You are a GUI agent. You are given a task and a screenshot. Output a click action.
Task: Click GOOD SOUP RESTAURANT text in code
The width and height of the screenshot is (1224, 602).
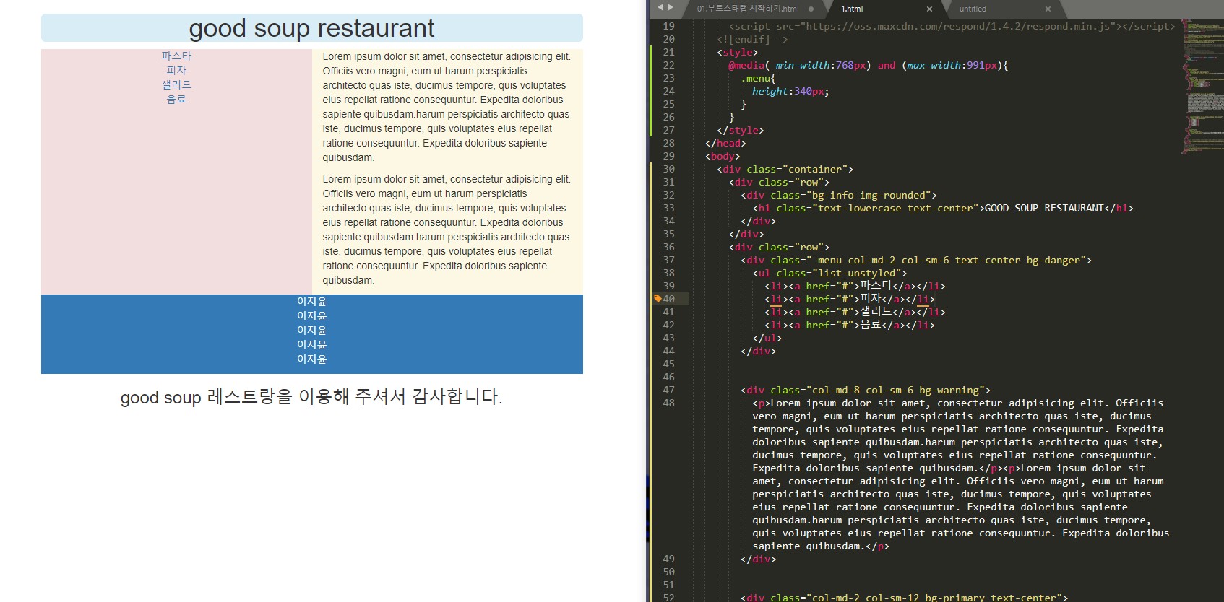pos(1044,208)
